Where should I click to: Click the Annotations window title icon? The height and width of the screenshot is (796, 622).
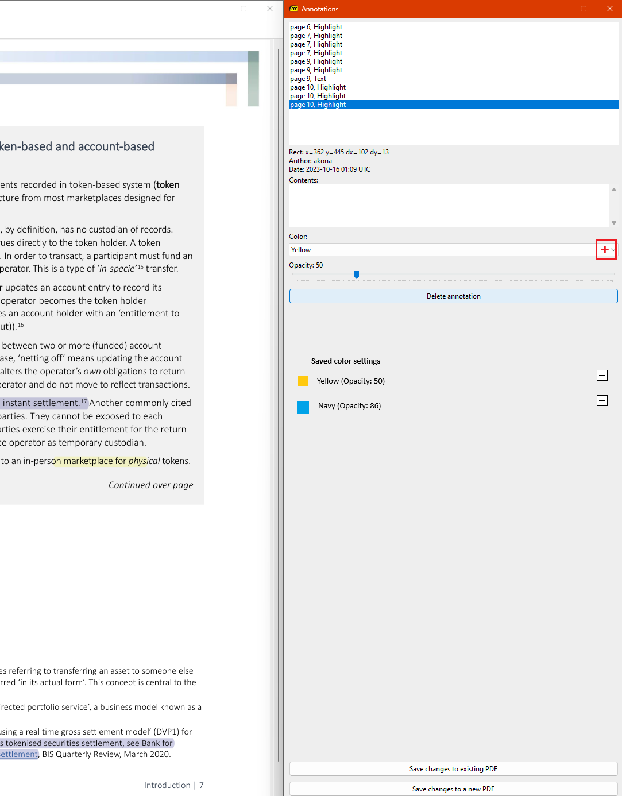294,9
